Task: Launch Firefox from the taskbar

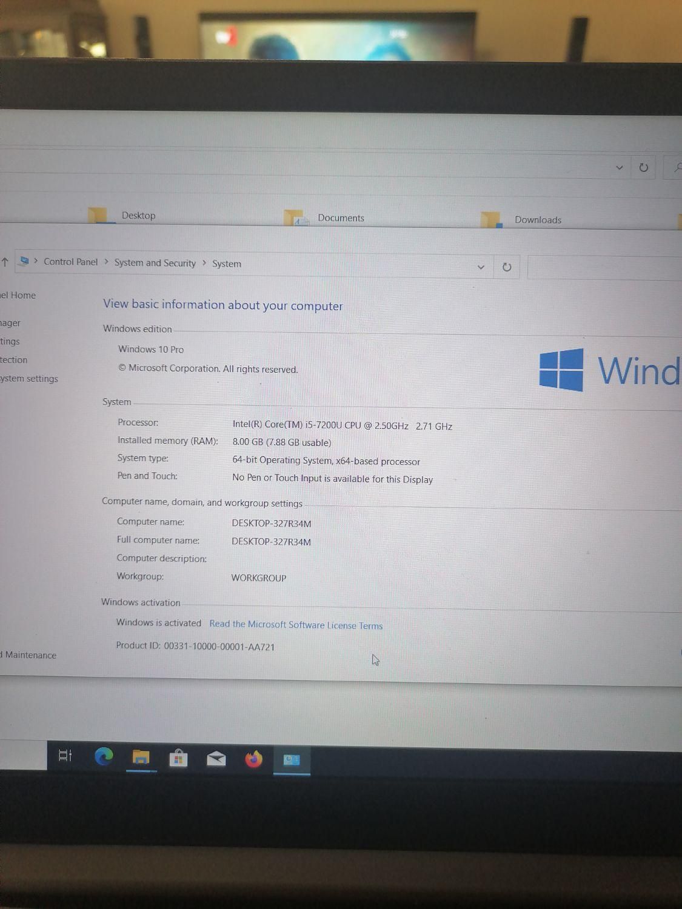Action: point(253,759)
